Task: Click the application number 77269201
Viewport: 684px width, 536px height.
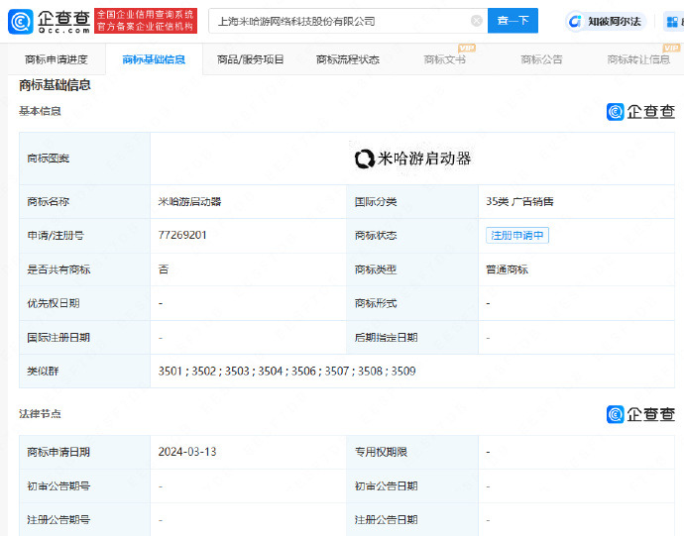Action: point(182,236)
